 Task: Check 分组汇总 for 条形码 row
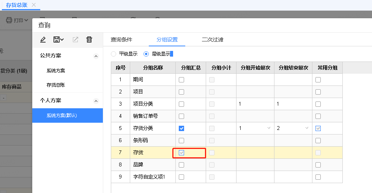[181, 141]
